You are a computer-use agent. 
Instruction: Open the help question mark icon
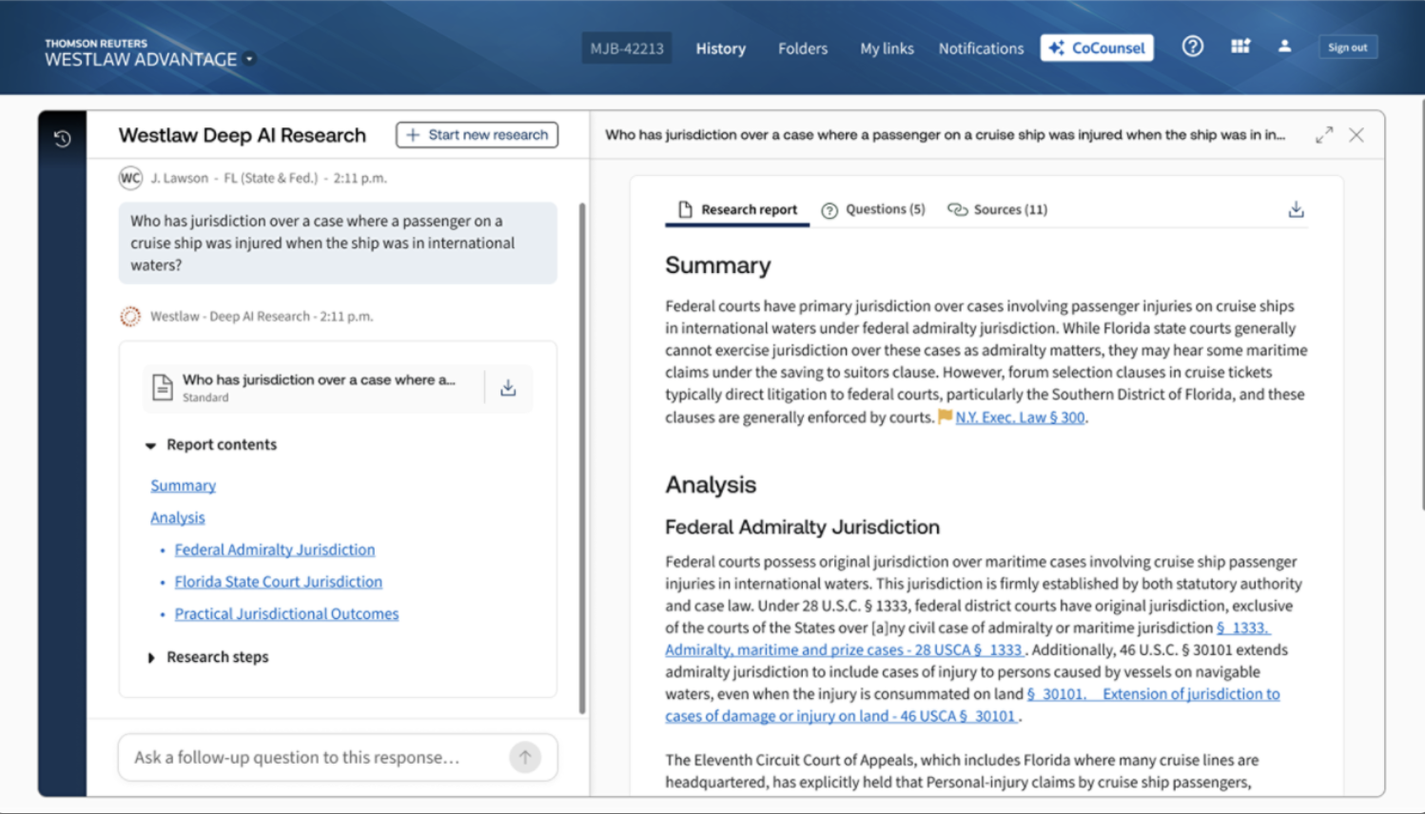coord(1193,47)
